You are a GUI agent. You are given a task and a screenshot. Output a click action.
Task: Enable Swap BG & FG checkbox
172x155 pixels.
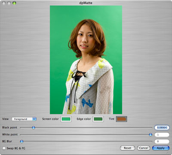tap(4, 148)
